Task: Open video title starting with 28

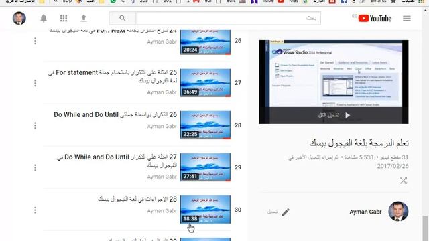Action: [x=137, y=199]
